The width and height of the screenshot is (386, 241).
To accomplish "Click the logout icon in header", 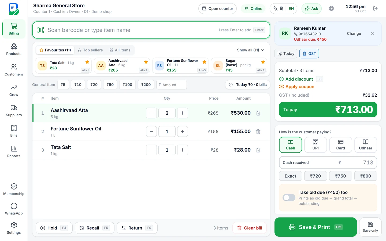I will [375, 9].
